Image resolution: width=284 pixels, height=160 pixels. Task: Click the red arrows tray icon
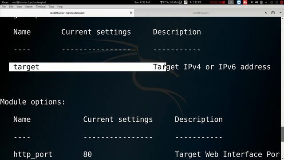245,2
